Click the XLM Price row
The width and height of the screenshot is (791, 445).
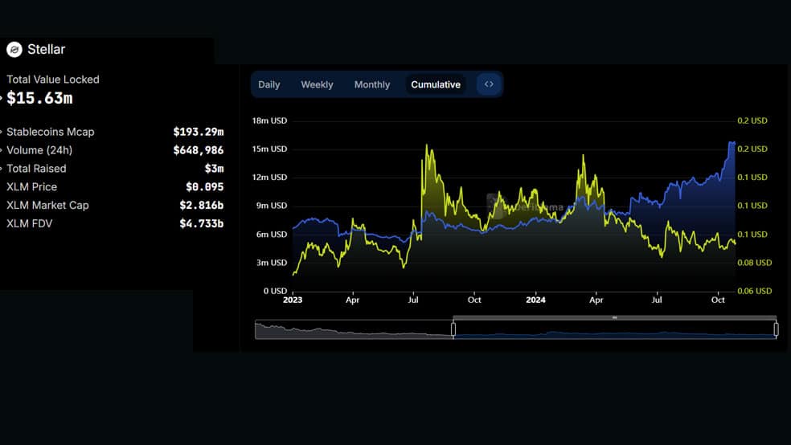click(x=115, y=187)
